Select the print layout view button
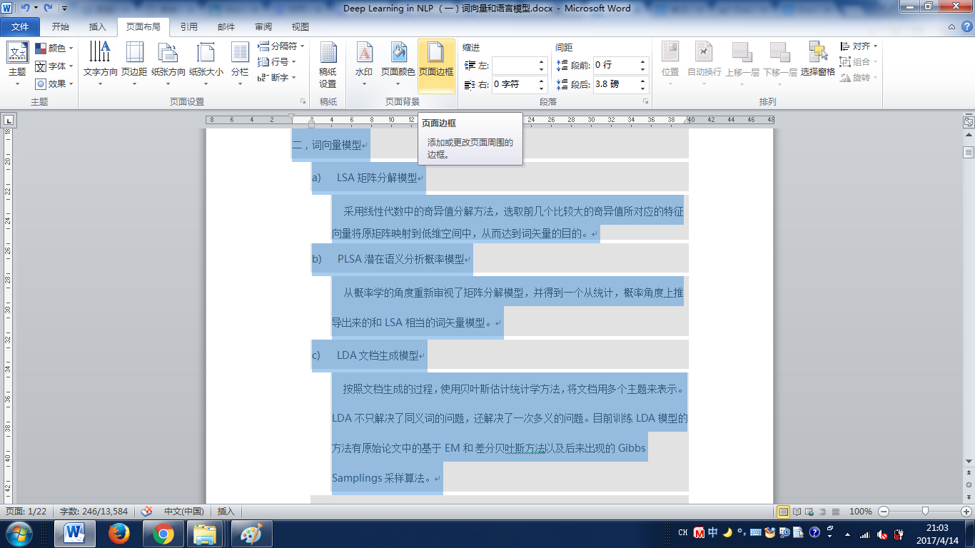Screen dimensions: 975x548 [x=783, y=512]
